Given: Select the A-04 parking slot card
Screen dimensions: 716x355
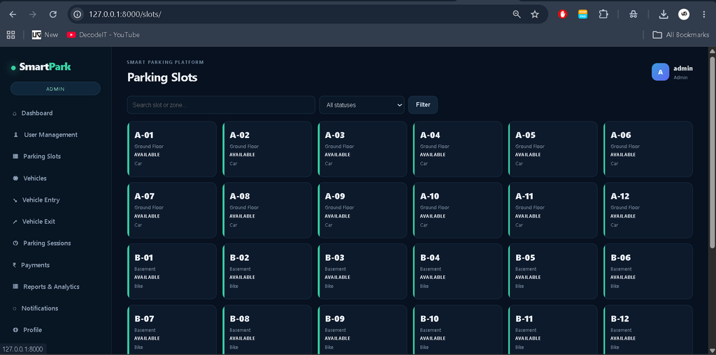Looking at the screenshot, I should (457, 149).
